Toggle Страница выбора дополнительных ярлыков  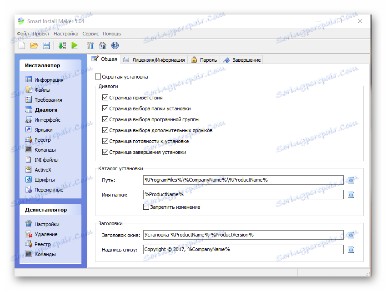[105, 130]
